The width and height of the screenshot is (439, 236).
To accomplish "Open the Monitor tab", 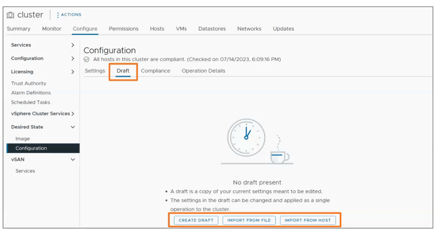I will point(51,29).
